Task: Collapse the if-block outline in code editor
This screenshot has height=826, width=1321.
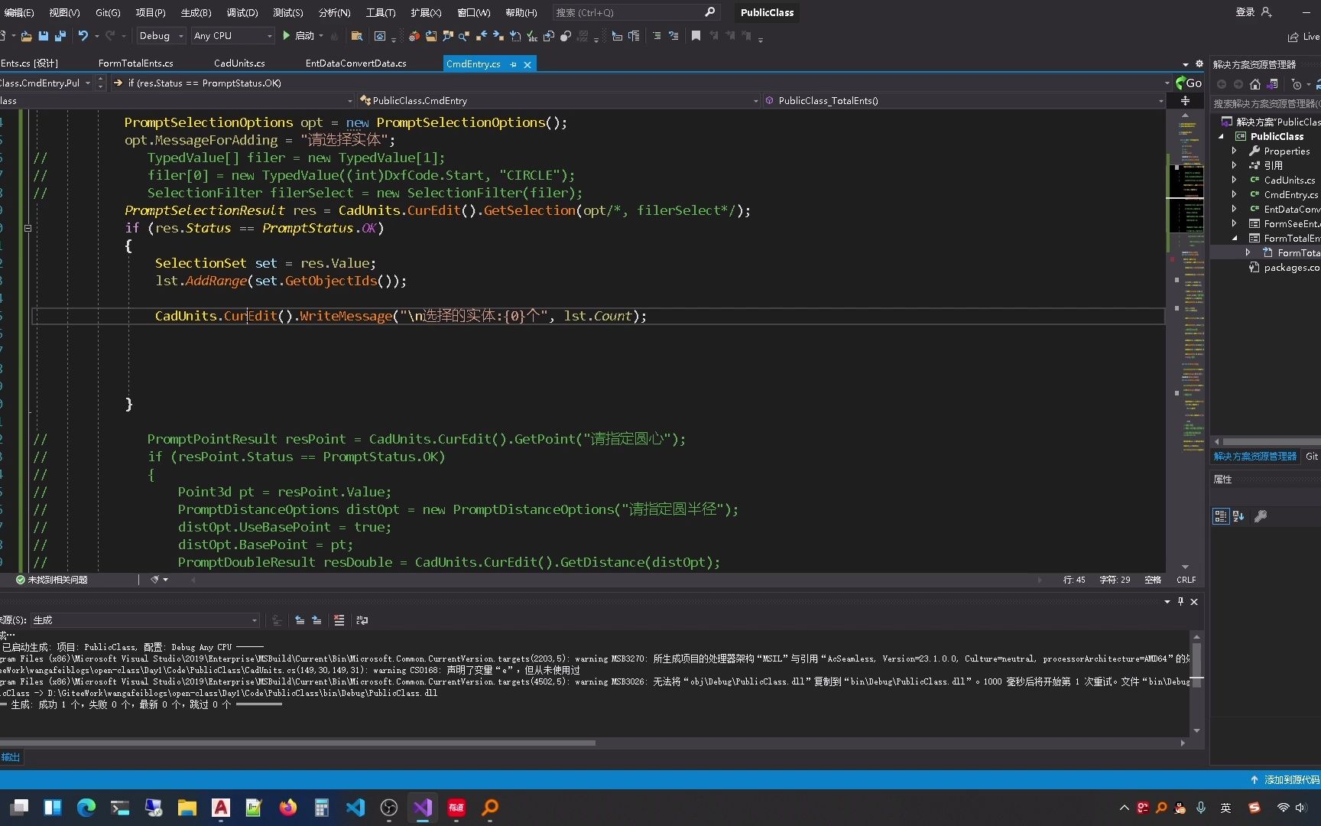Action: 28,228
